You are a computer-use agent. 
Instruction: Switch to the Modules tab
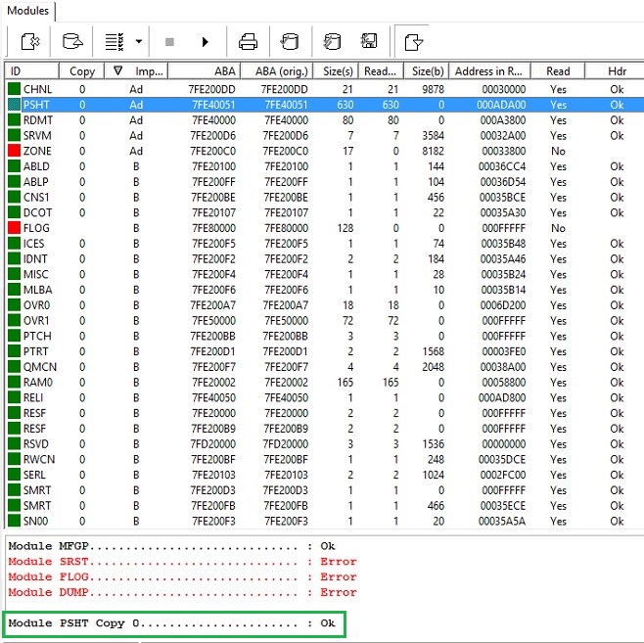click(x=28, y=11)
